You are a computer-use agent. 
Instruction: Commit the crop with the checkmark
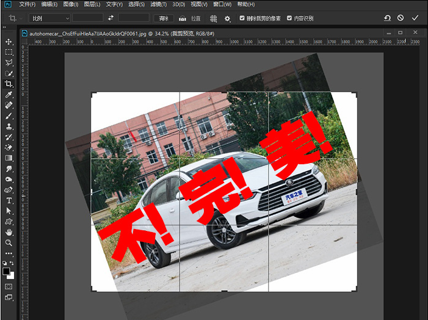[x=415, y=18]
